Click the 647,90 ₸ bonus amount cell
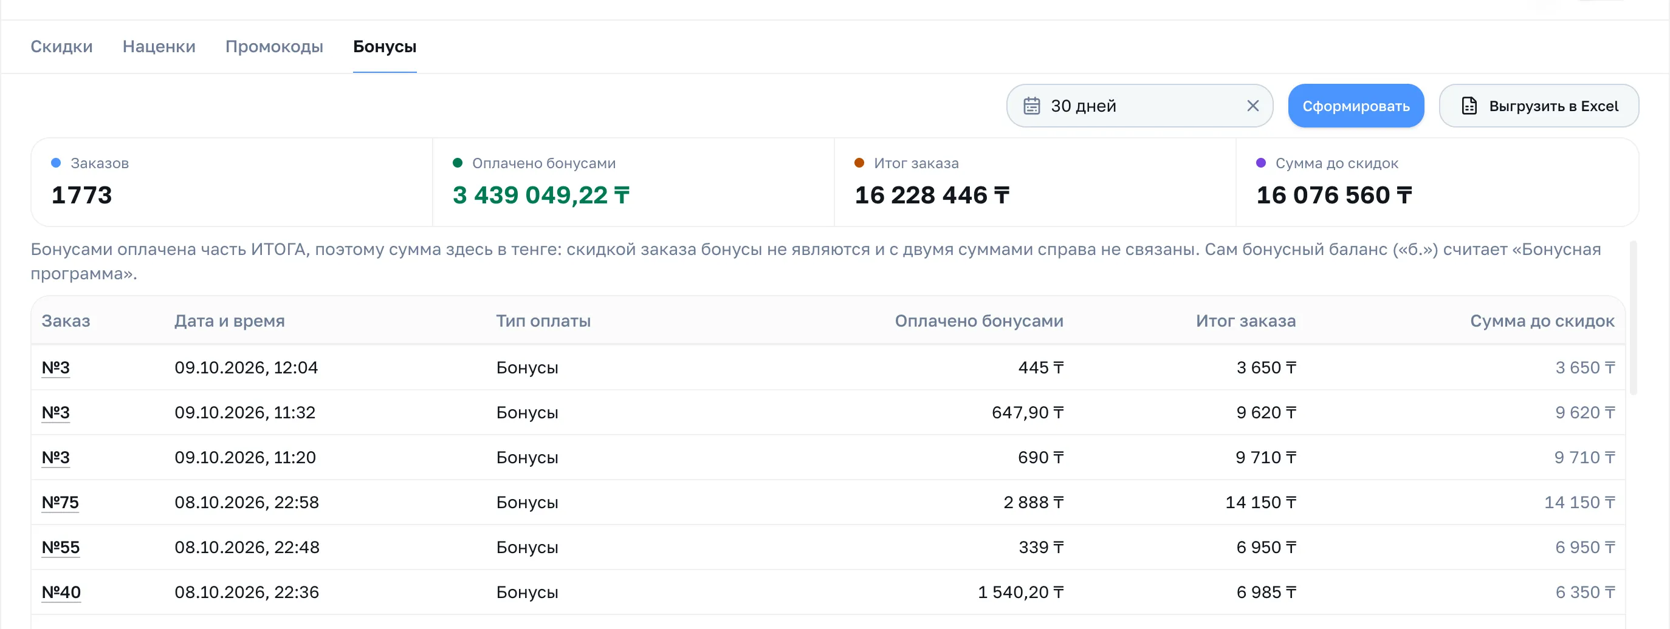Viewport: 1670px width, 629px height. 1028,413
